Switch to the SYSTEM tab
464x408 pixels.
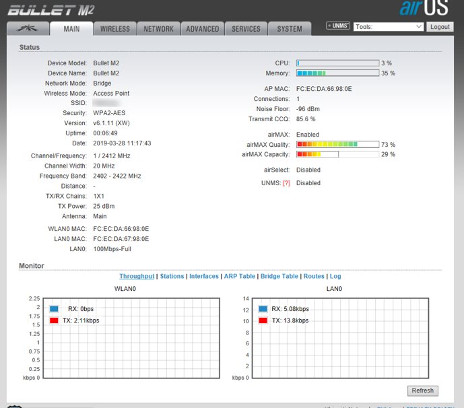pos(290,29)
